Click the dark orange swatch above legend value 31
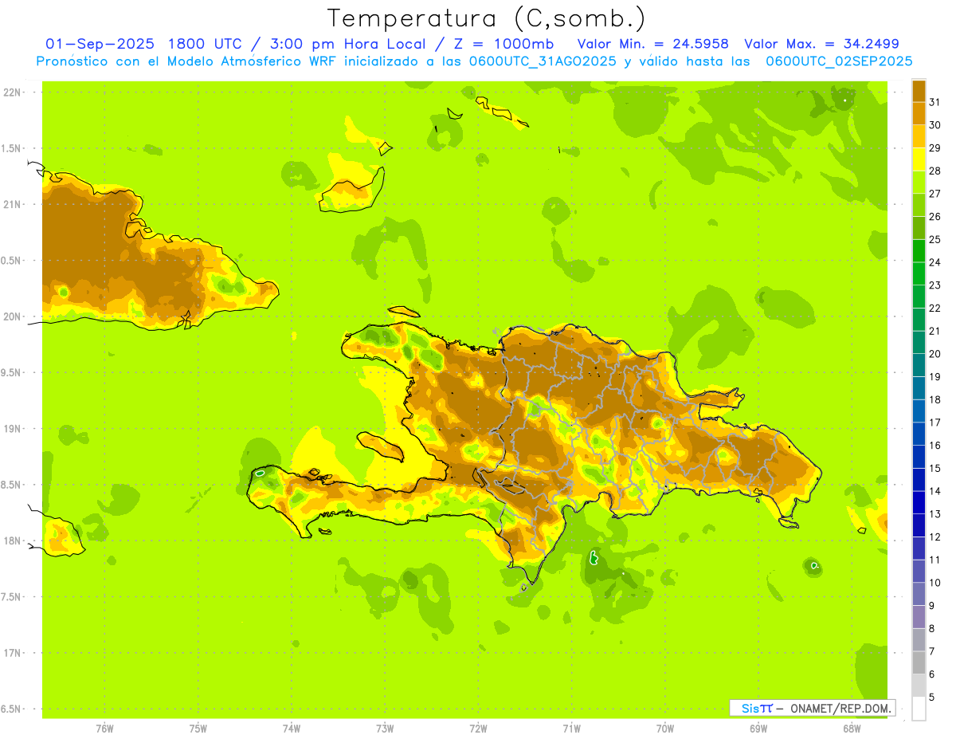This screenshot has width=956, height=739. pos(919,91)
